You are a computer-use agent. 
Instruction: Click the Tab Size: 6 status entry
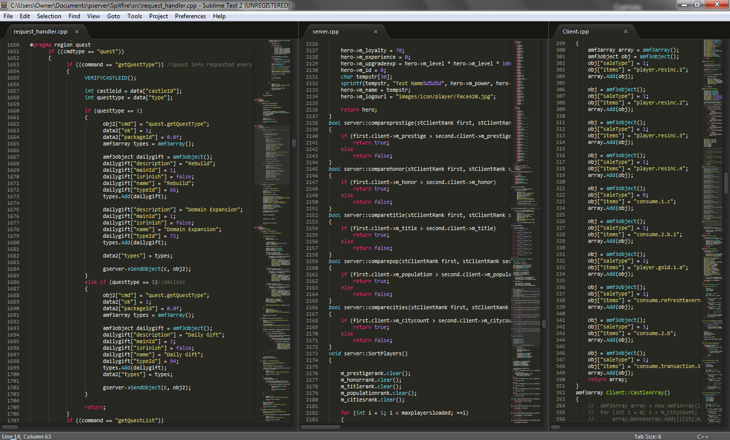pos(648,436)
